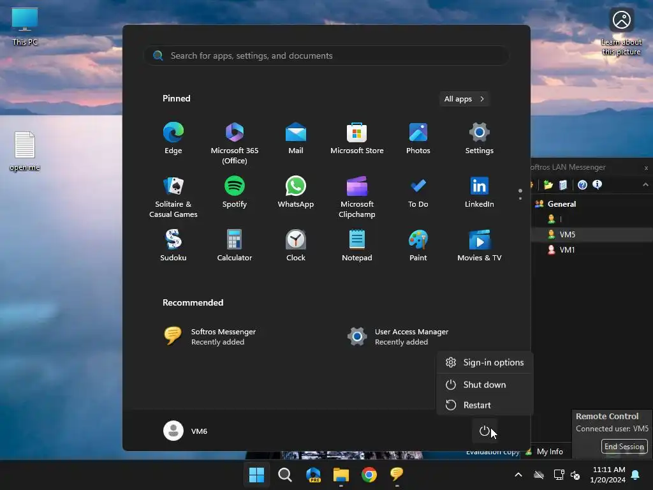Open My Info in Messenger
This screenshot has height=490, width=653.
coord(550,451)
